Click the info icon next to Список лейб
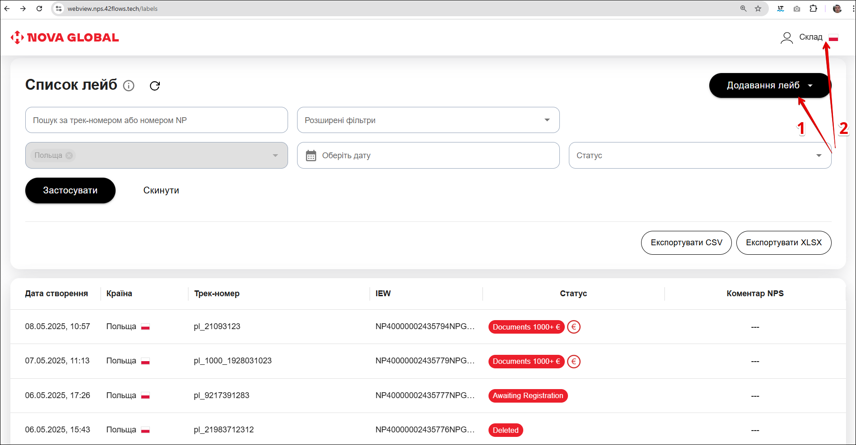This screenshot has height=445, width=856. [129, 86]
